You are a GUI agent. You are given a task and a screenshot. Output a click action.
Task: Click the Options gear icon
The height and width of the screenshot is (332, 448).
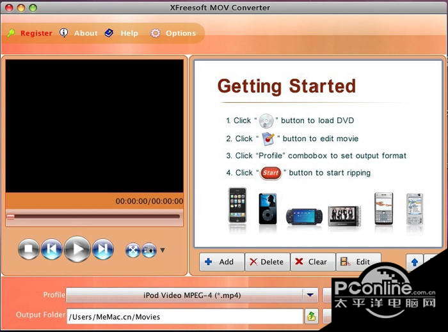155,33
